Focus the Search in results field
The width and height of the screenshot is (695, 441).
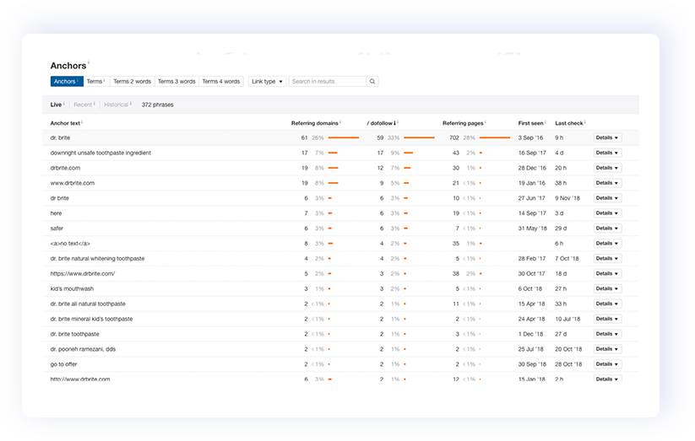(328, 82)
